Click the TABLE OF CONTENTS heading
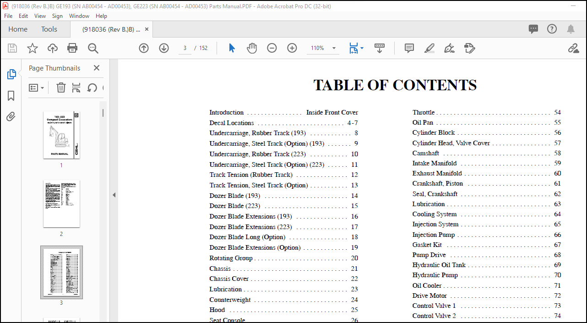Screen dimensions: 587x323 (x=395, y=85)
